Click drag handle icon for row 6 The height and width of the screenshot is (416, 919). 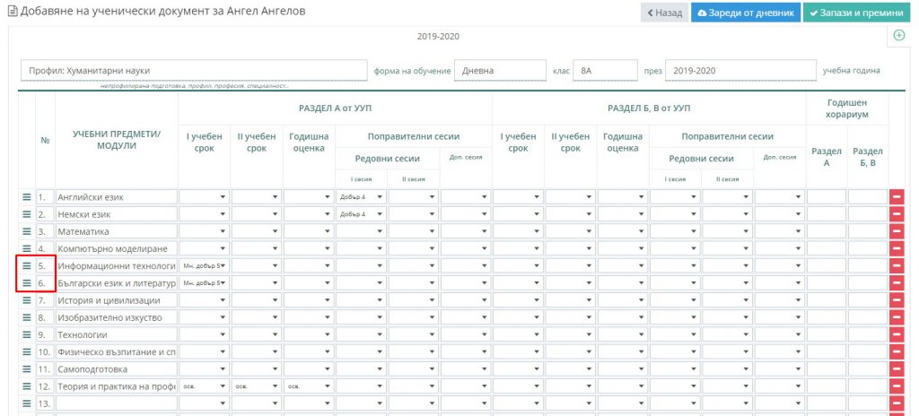(x=26, y=283)
